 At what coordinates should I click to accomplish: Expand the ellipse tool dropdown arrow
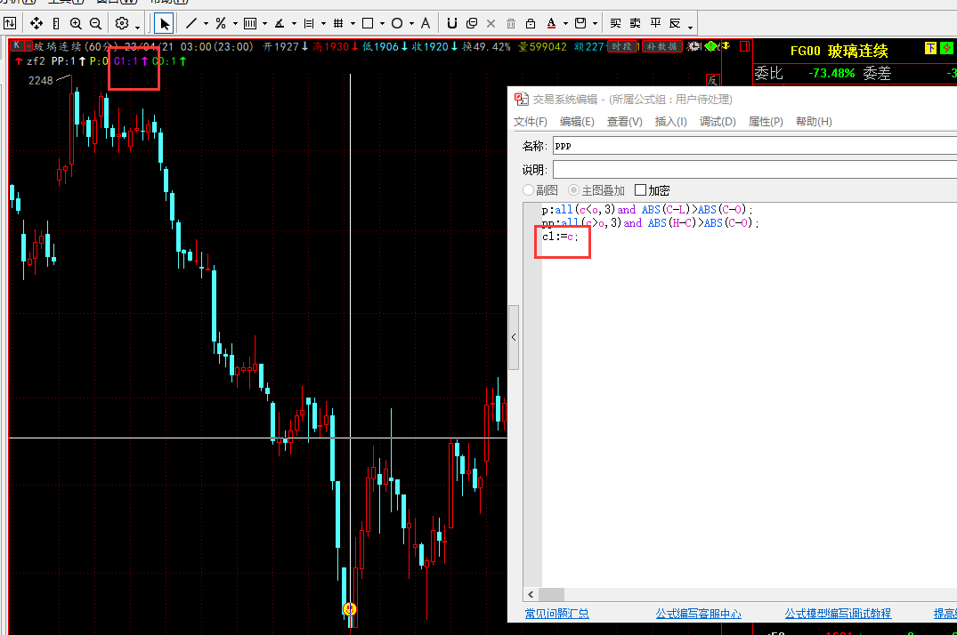point(411,24)
